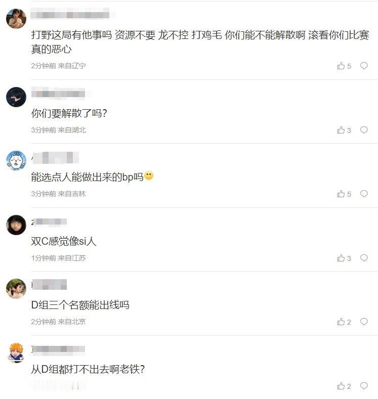Open avatar of the 北京 commenter
This screenshot has width=378, height=399.
click(x=16, y=289)
